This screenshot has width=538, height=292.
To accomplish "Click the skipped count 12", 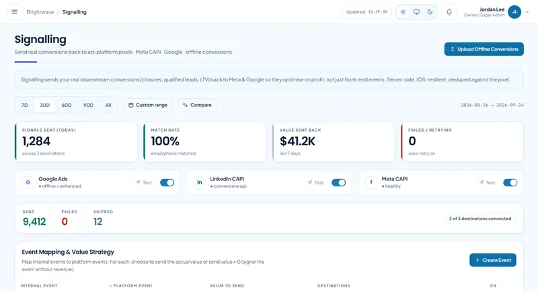I will [x=98, y=221].
